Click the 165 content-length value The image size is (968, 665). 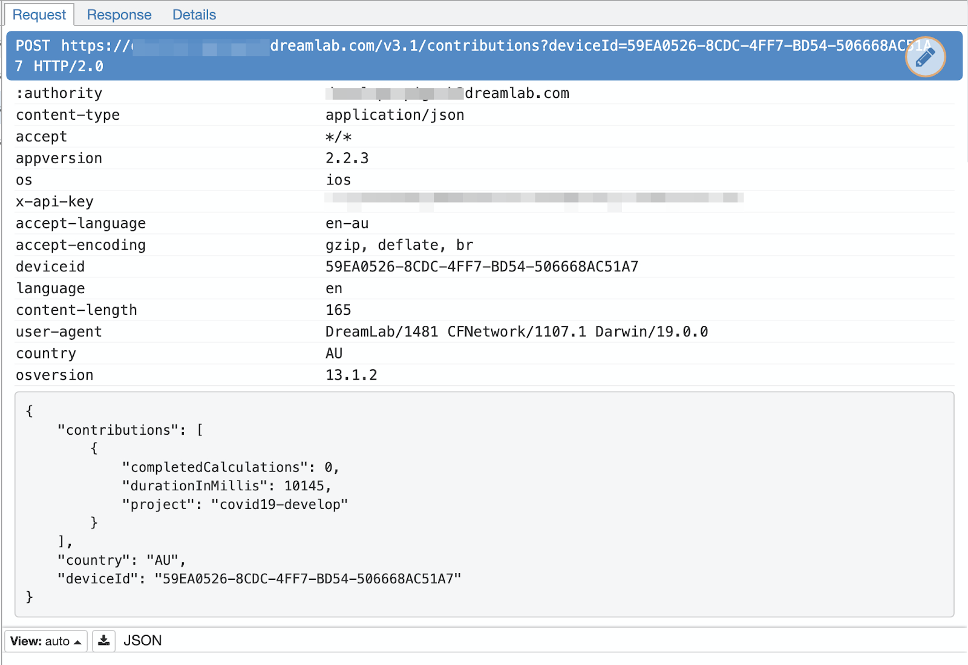[x=338, y=310]
